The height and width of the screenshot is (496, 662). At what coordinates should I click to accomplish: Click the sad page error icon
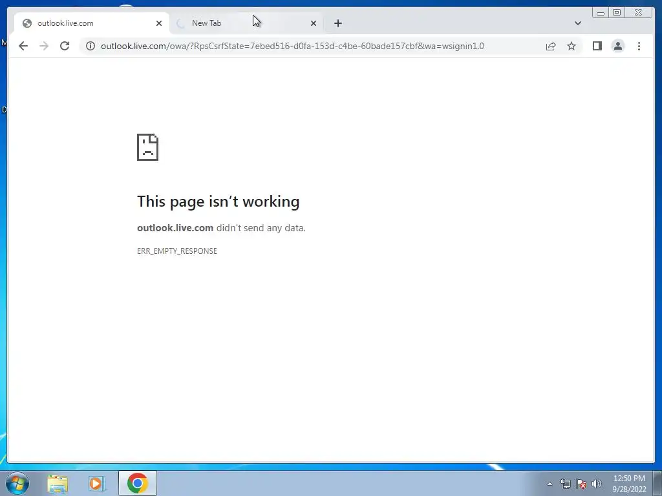pos(148,147)
